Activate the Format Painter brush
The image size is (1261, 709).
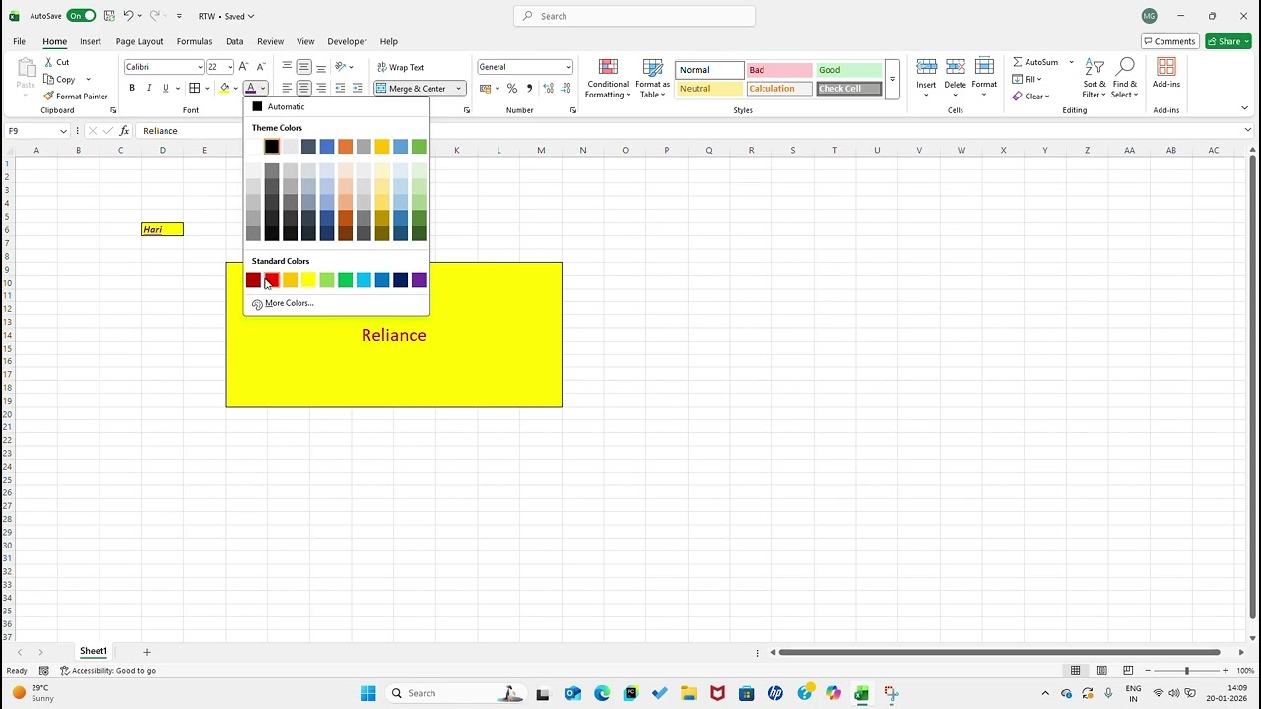pos(49,97)
